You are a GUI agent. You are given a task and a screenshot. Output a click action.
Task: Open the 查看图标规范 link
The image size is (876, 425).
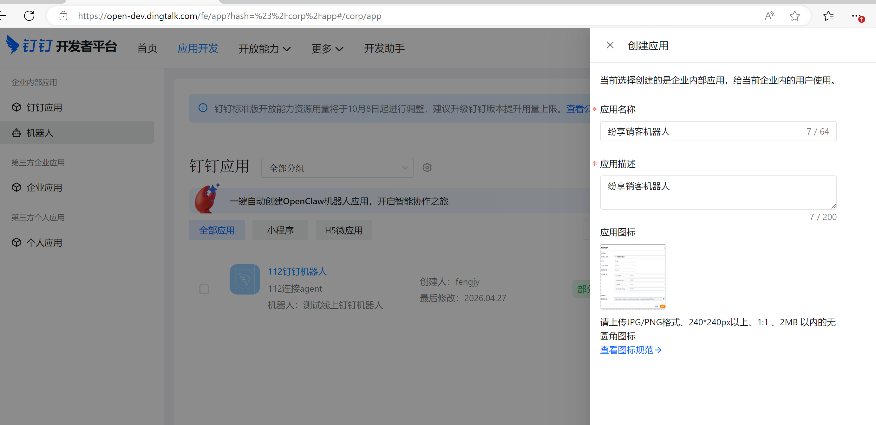point(631,350)
